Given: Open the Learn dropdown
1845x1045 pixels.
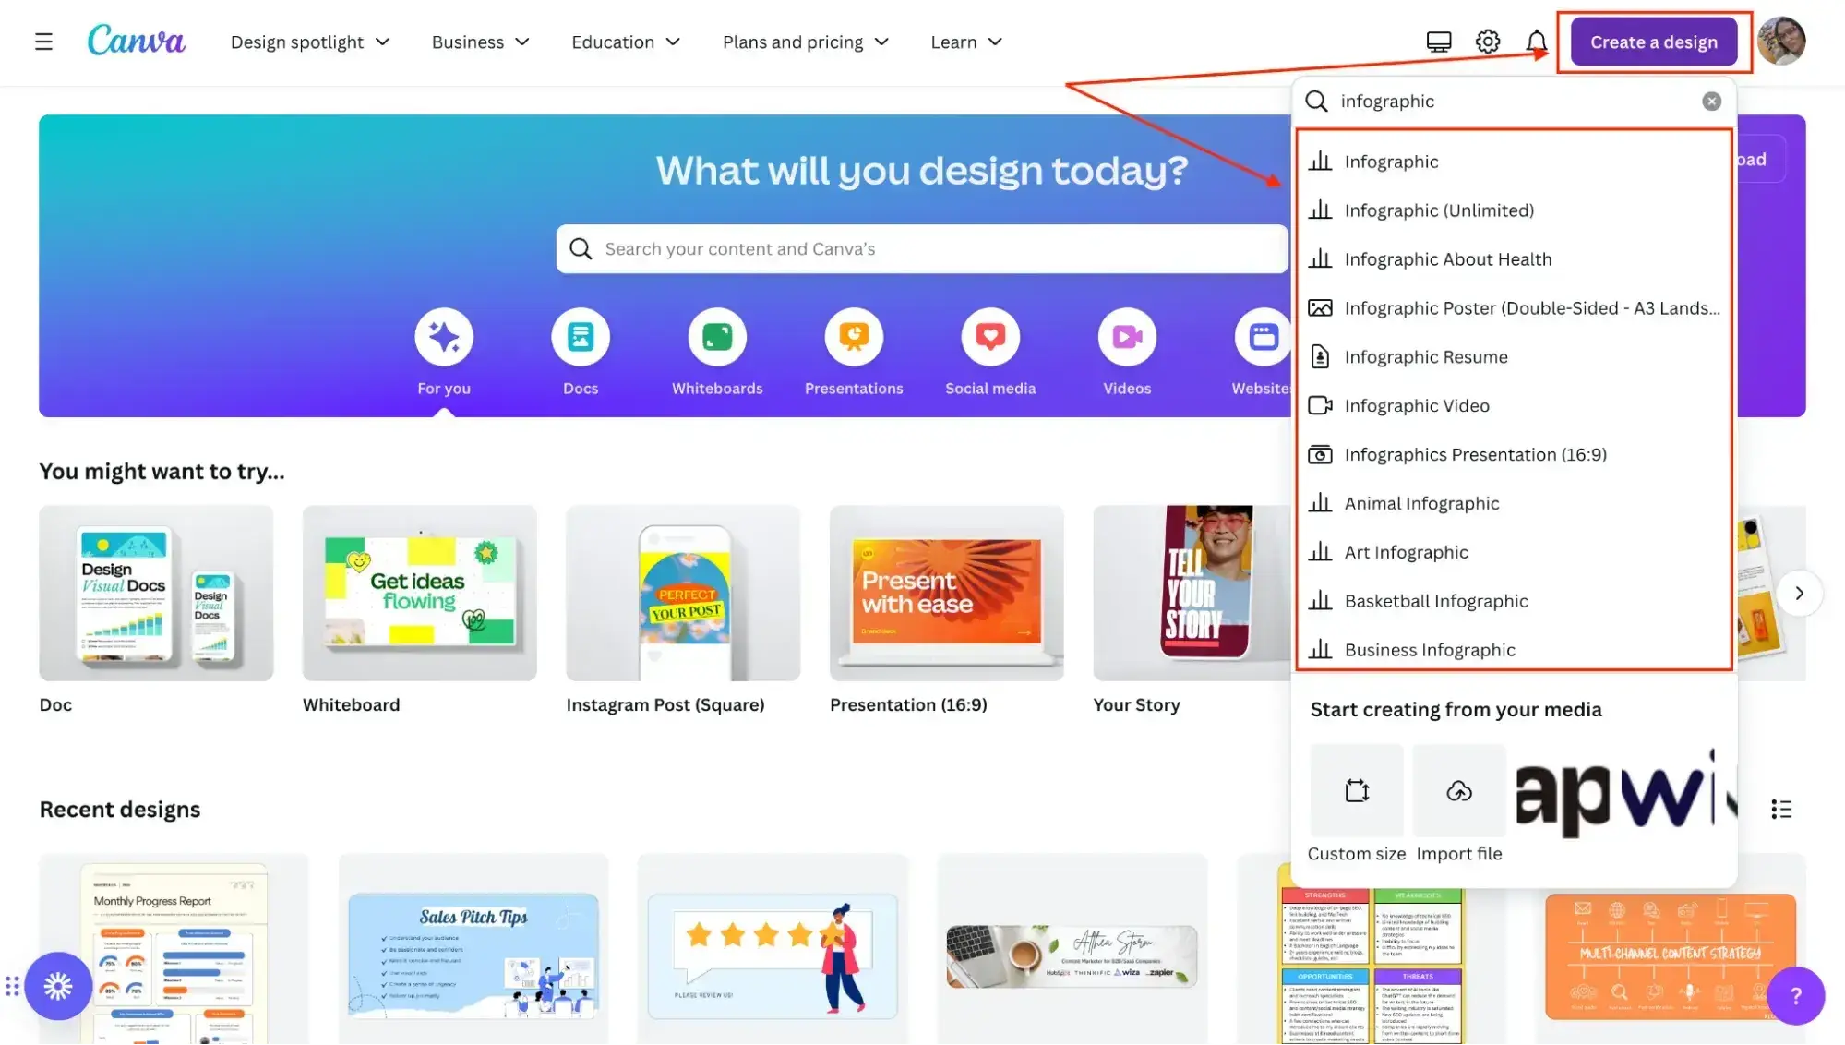Looking at the screenshot, I should click(x=965, y=42).
